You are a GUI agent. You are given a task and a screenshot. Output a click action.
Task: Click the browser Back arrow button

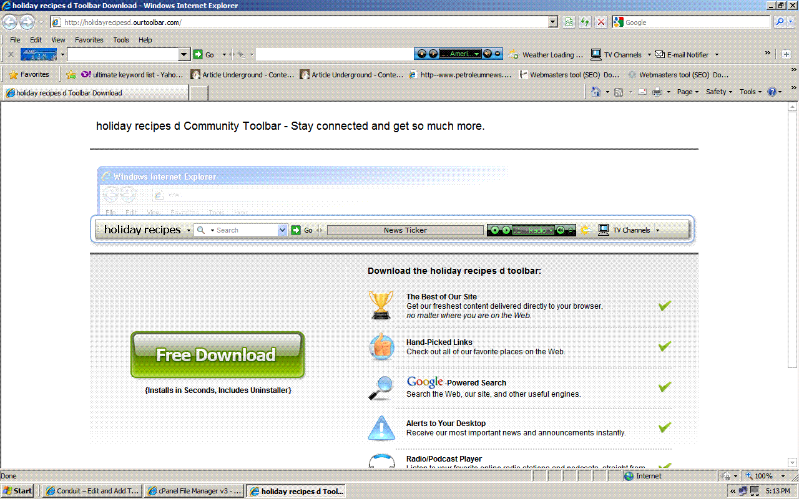click(x=10, y=22)
